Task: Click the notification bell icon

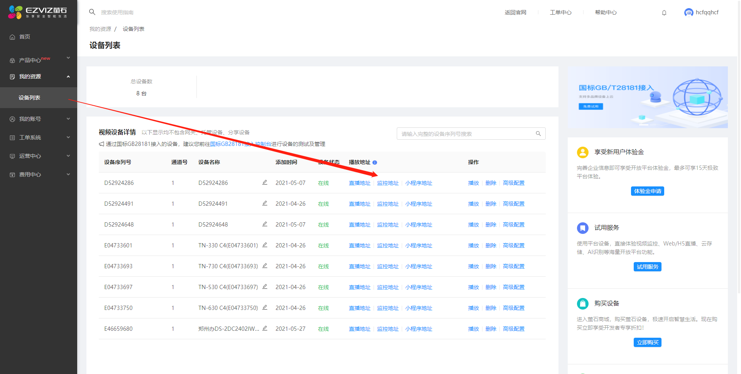Action: click(x=664, y=13)
